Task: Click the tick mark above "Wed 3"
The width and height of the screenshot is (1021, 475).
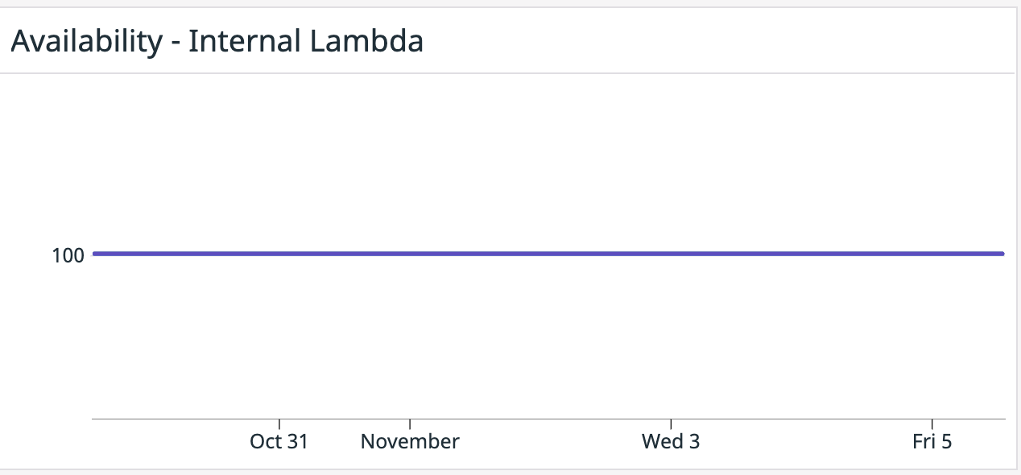Action: point(671,423)
